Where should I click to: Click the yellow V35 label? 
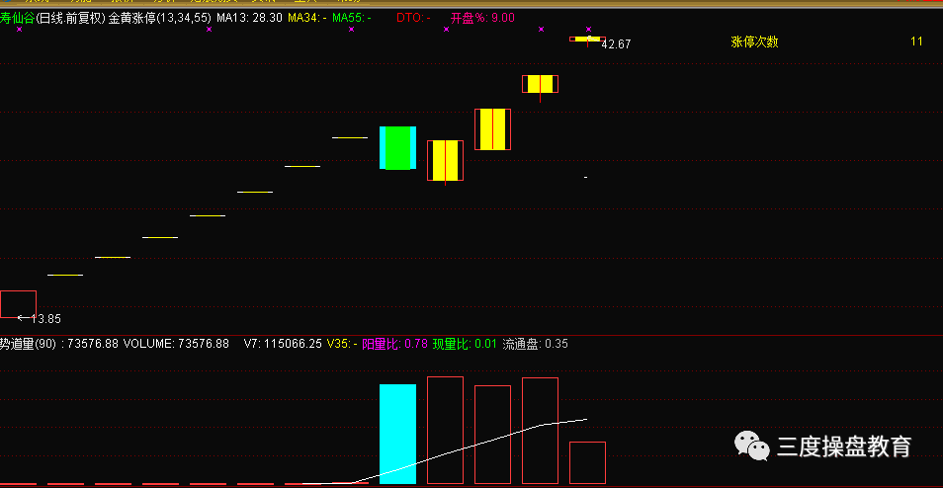click(342, 344)
